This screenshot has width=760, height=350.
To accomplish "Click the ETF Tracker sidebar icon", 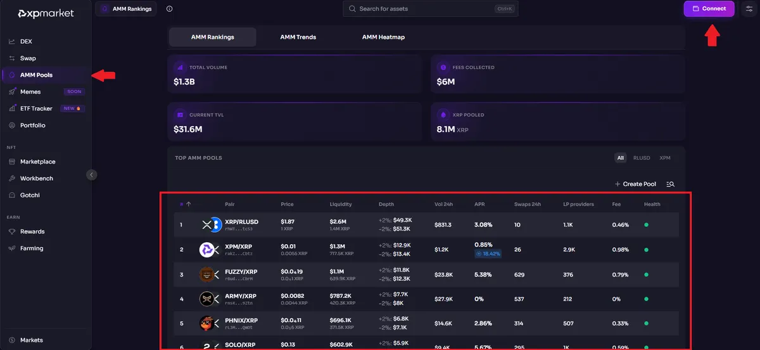I will coord(11,108).
